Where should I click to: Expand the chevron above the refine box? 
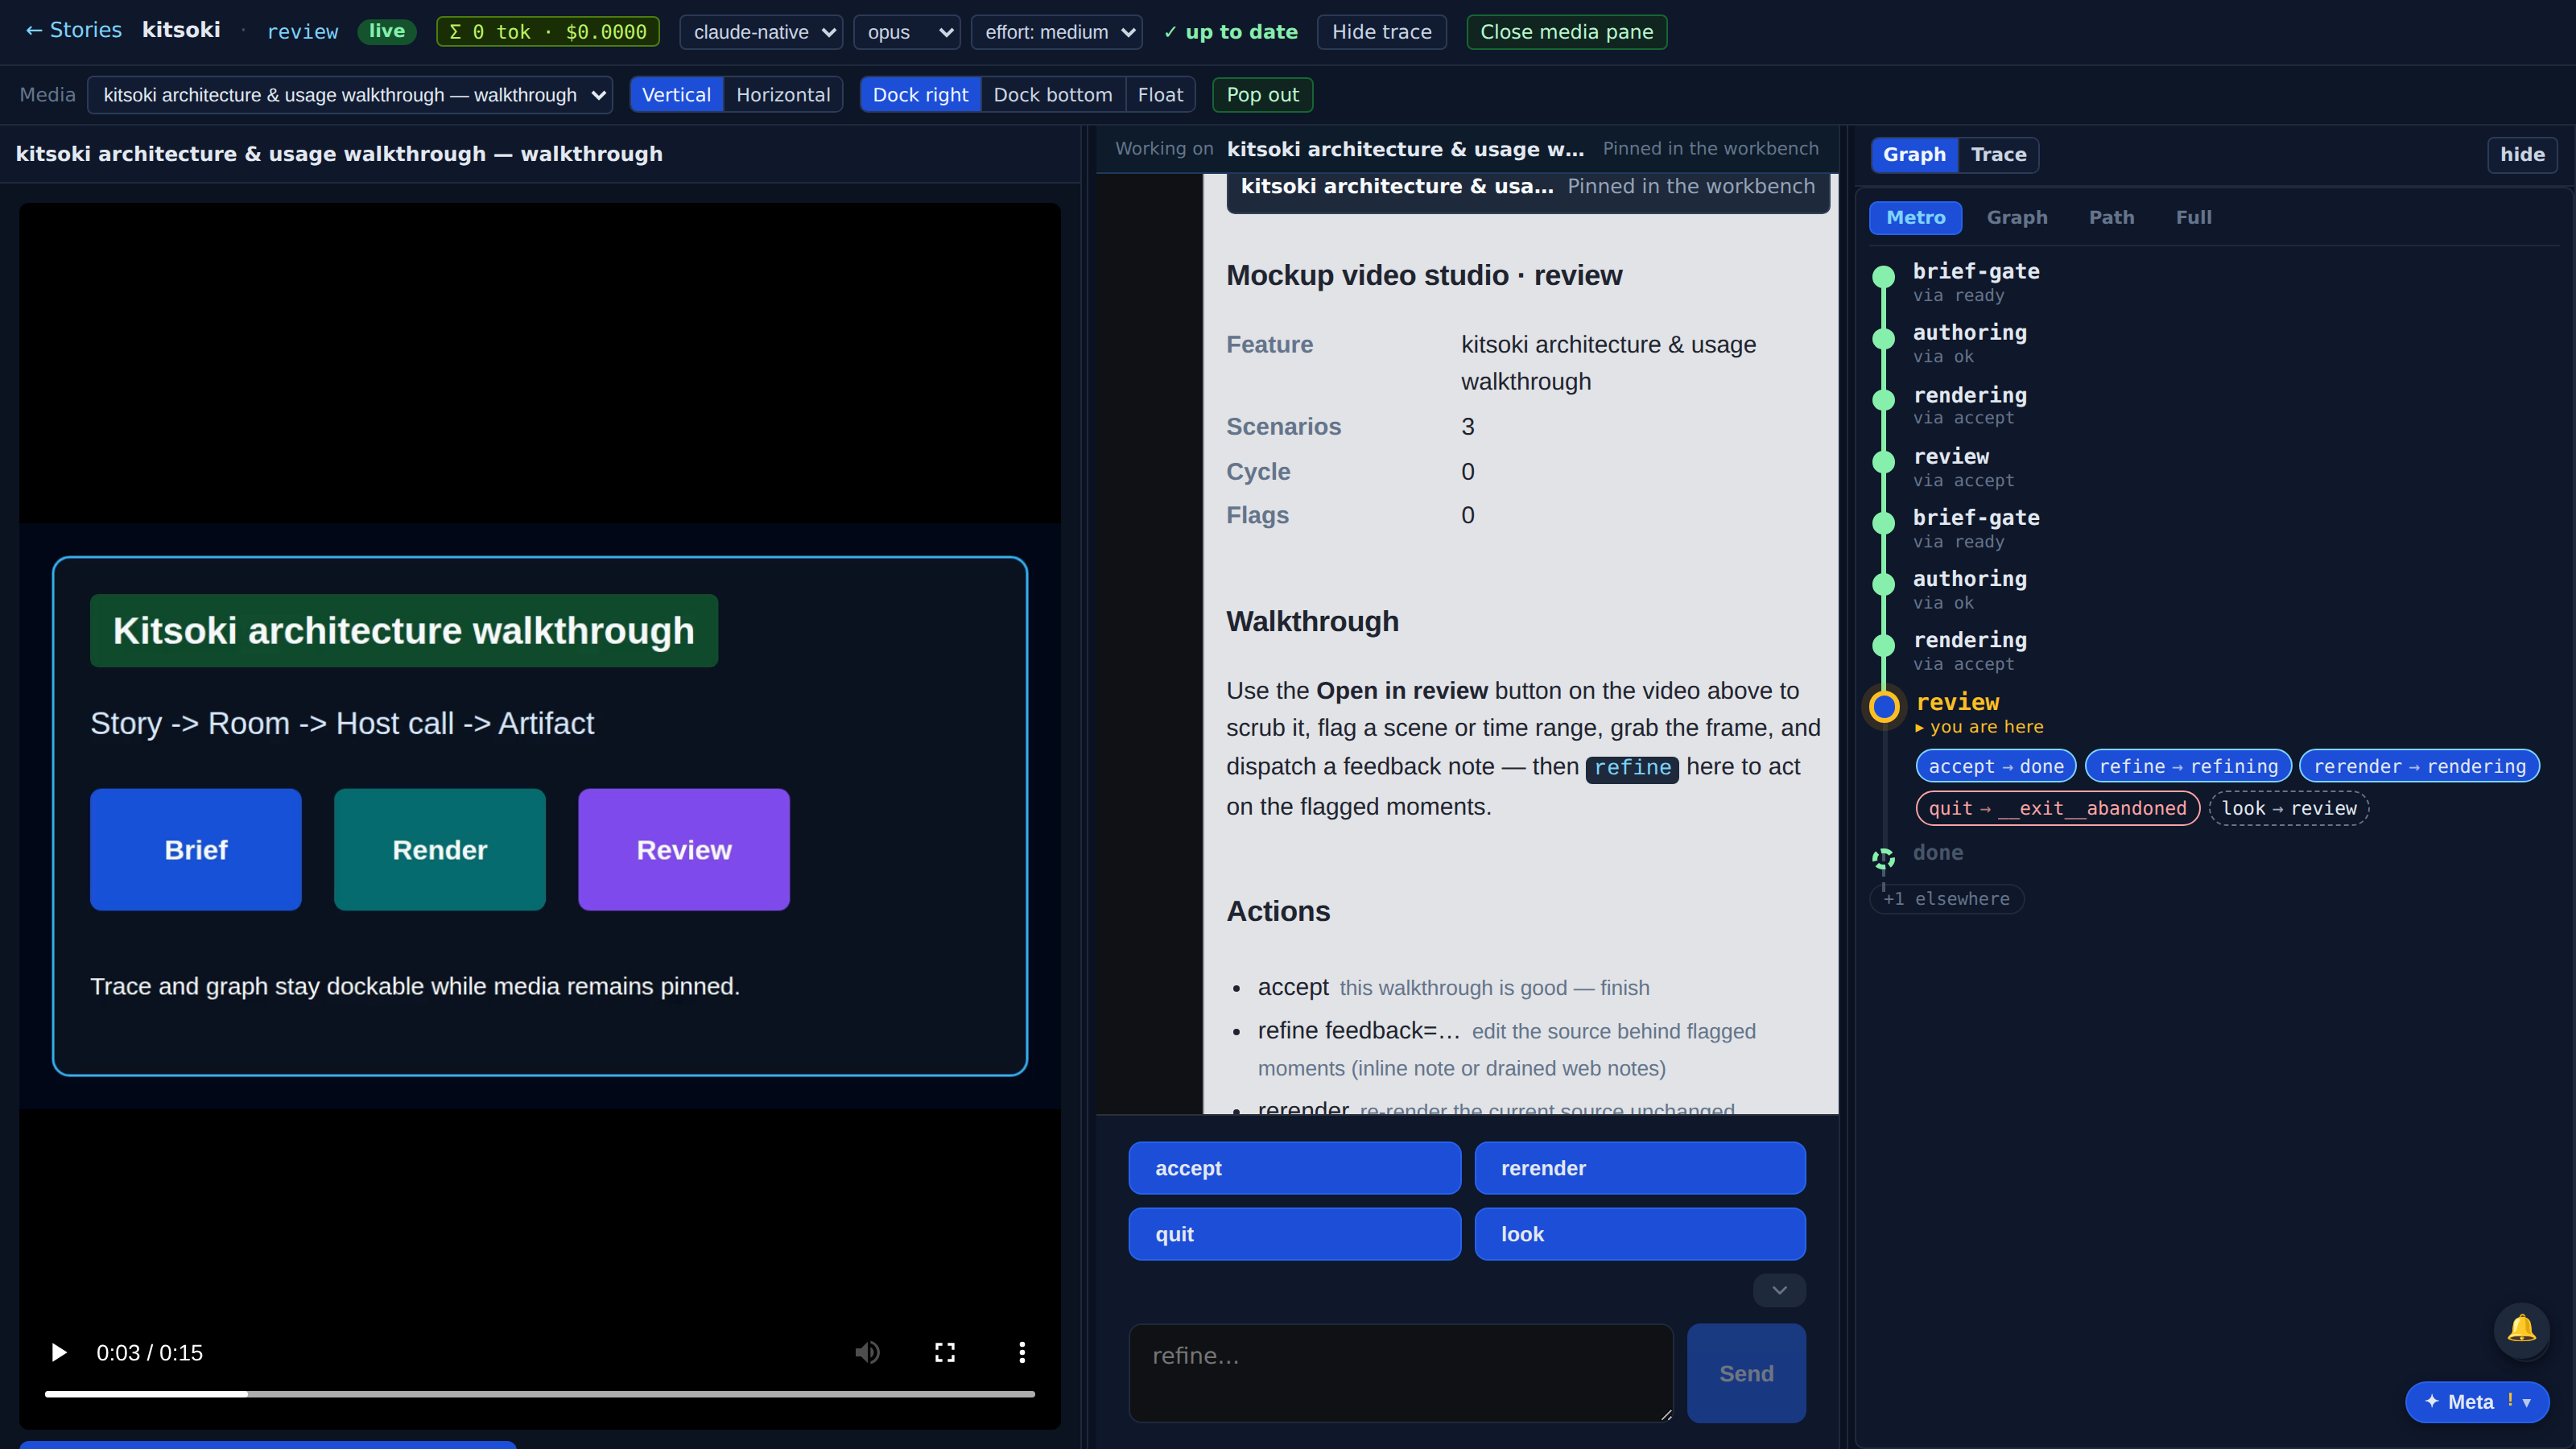(1779, 1290)
